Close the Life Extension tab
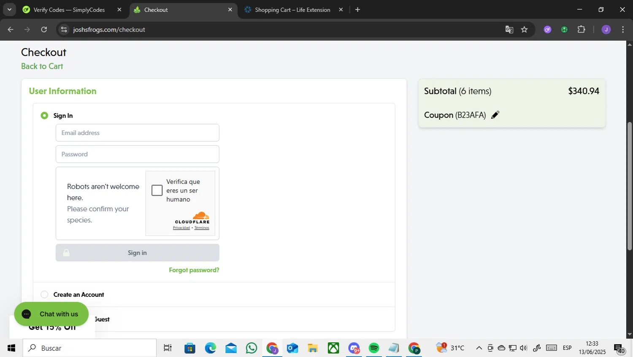Viewport: 633px width, 357px height. coord(341,10)
